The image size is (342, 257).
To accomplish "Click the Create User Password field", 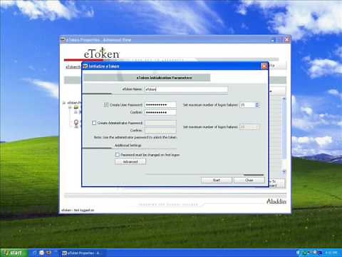I will 160,105.
